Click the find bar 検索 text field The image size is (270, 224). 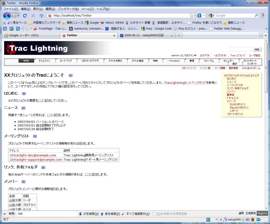[x=47, y=214]
